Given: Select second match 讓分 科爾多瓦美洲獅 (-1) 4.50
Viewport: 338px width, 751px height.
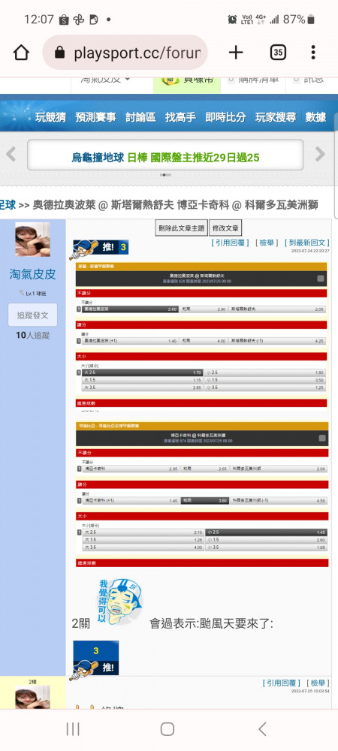Looking at the screenshot, I should tap(279, 500).
